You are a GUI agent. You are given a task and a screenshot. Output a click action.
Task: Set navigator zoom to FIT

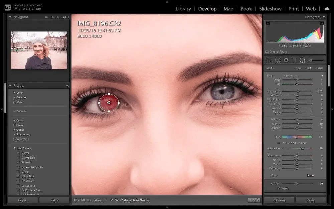click(x=47, y=17)
